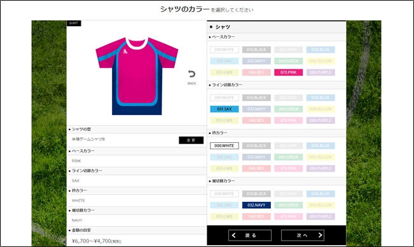Select base color 040.GREEN

[x=289, y=61]
